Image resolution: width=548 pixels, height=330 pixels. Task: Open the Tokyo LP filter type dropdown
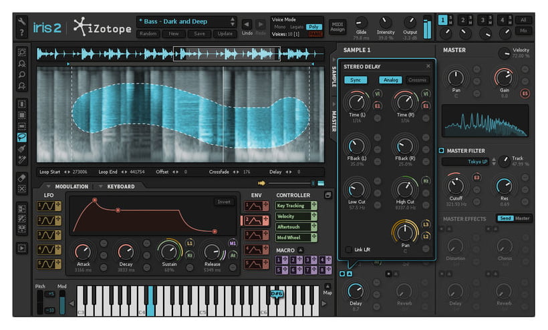(468, 161)
